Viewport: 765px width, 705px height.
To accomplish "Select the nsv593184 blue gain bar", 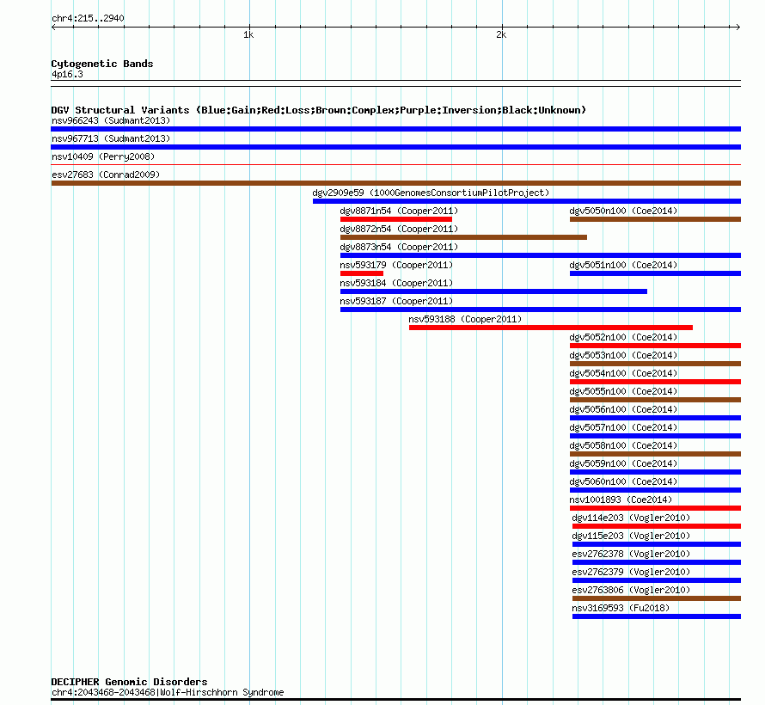I will tap(493, 291).
